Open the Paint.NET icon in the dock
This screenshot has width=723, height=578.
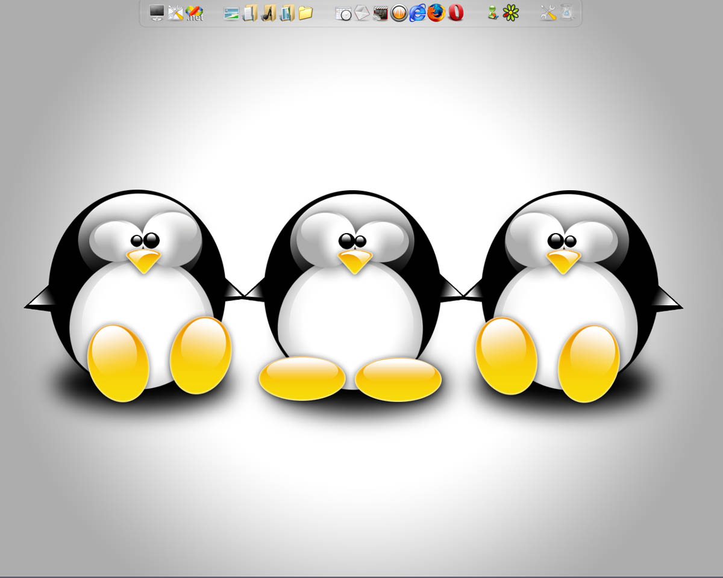[x=194, y=13]
